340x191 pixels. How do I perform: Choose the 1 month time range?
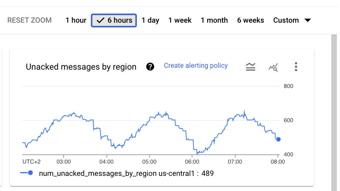(x=214, y=20)
